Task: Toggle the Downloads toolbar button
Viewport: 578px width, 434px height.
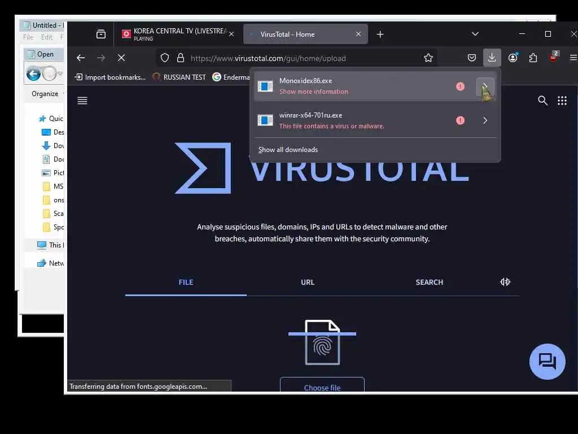Action: click(492, 58)
